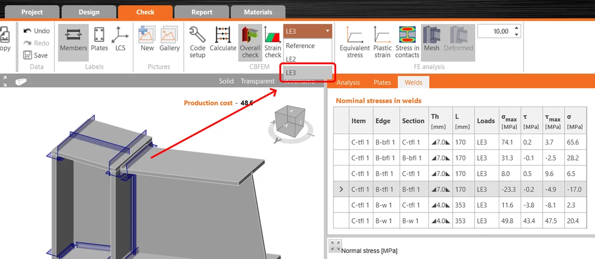
Task: Switch to the Report tab
Action: pyautogui.click(x=201, y=12)
